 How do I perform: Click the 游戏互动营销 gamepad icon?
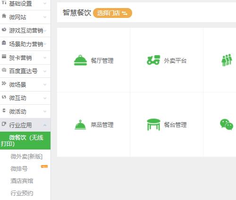point(4,29)
